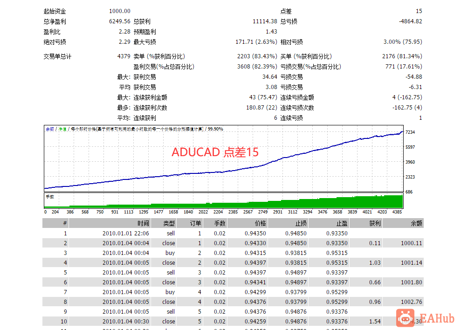Click the price 0.94350 in row 1
This screenshot has width=461, height=330.
255,234
